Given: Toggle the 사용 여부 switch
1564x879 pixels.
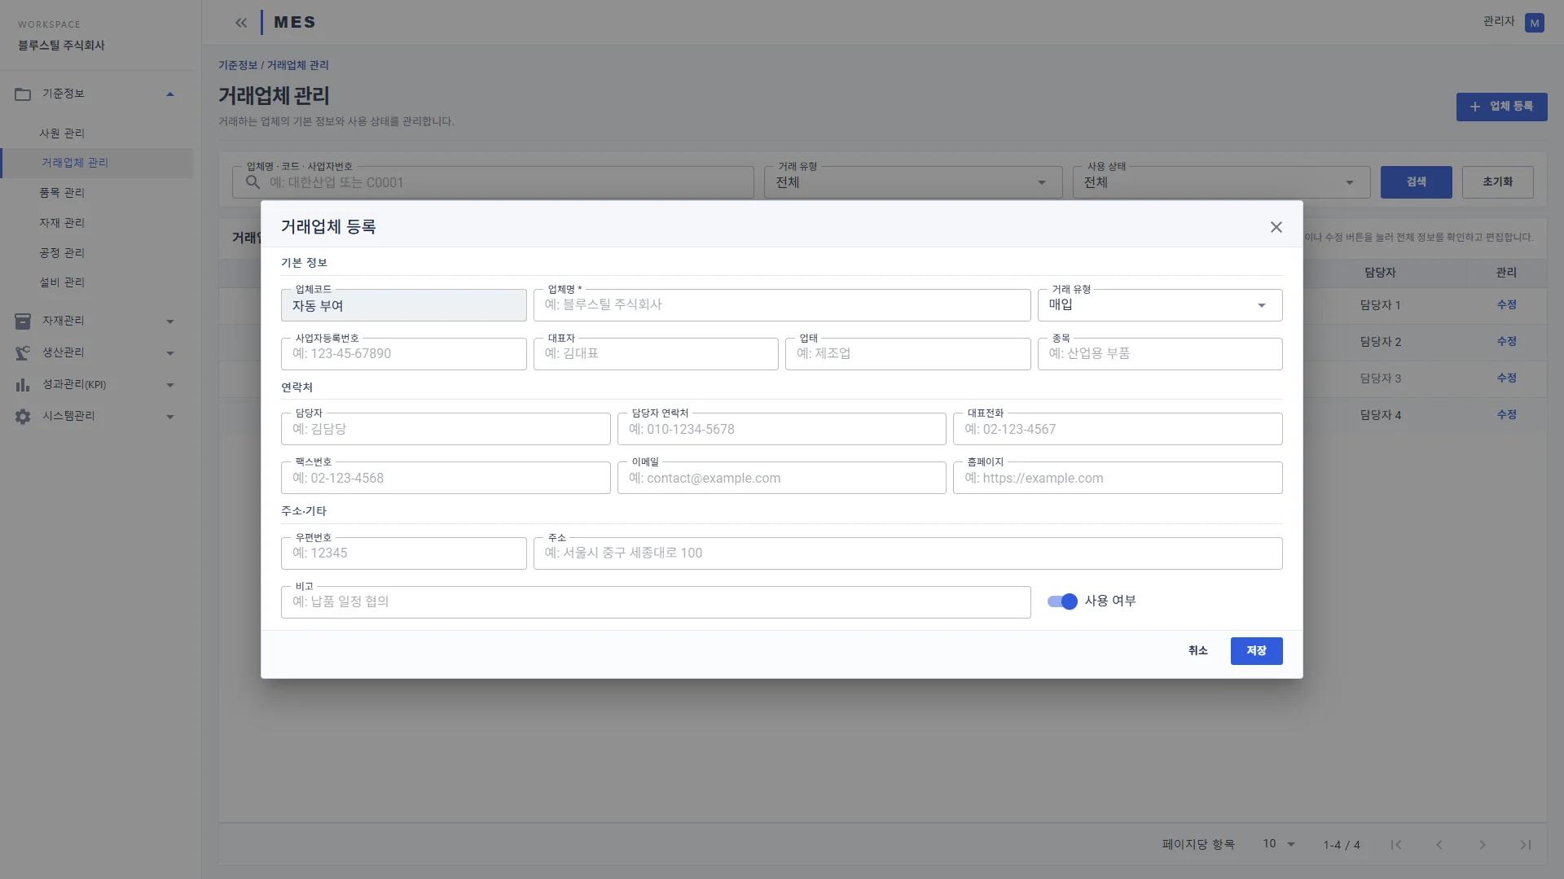Looking at the screenshot, I should [x=1062, y=601].
